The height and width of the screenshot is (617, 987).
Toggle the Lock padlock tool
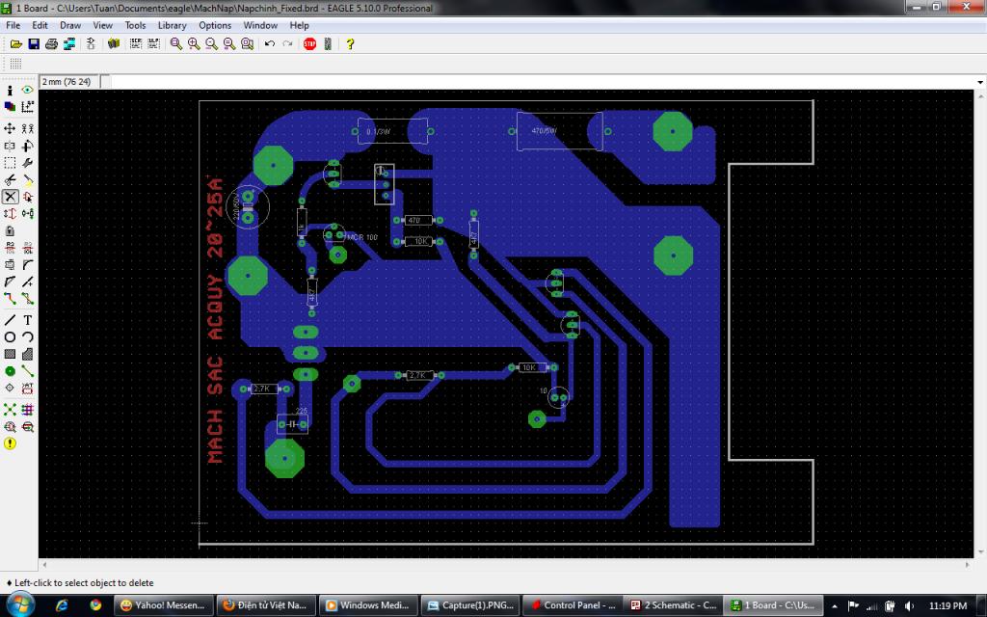pyautogui.click(x=10, y=231)
